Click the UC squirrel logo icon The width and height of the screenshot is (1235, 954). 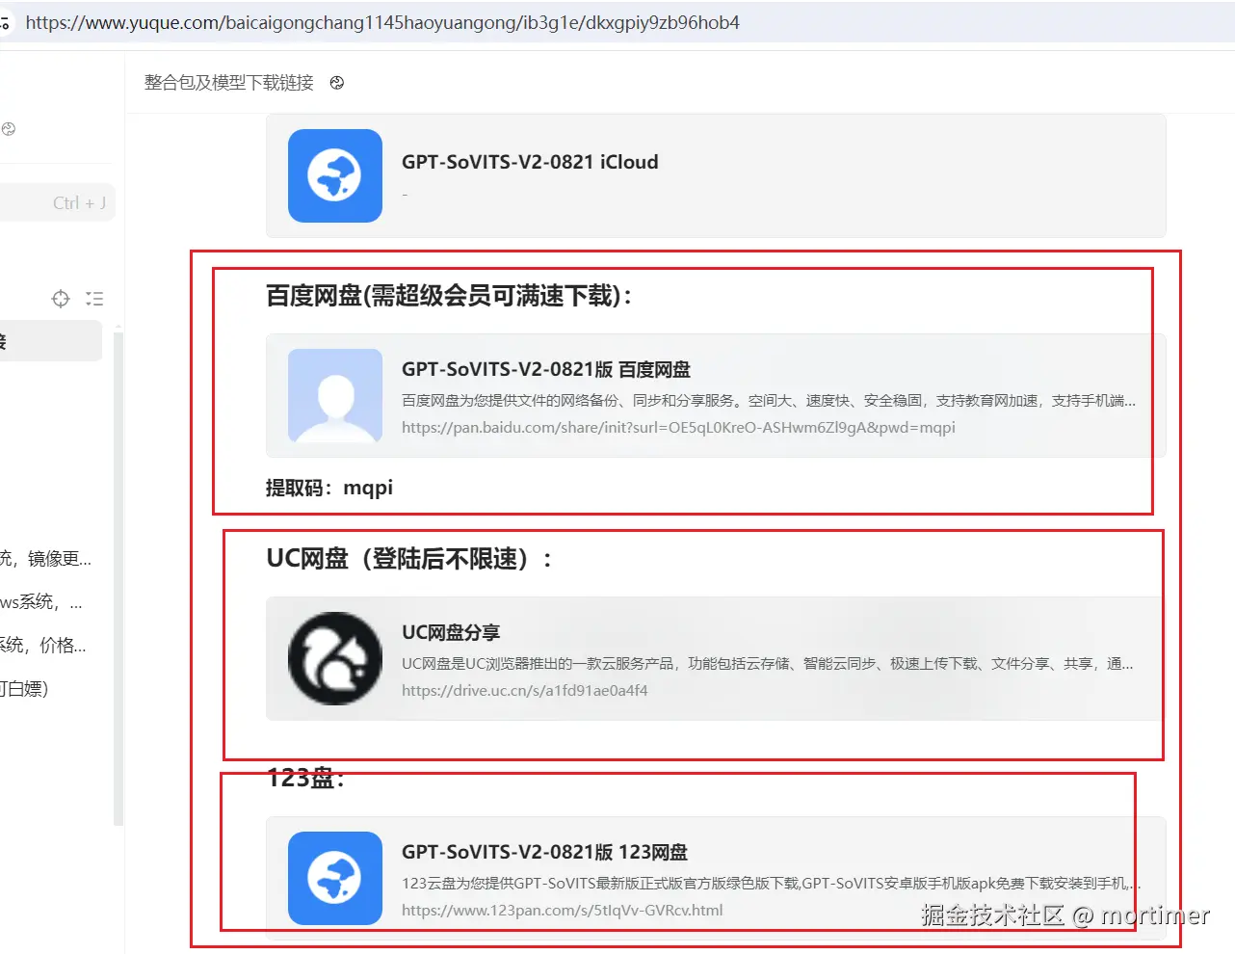[335, 658]
